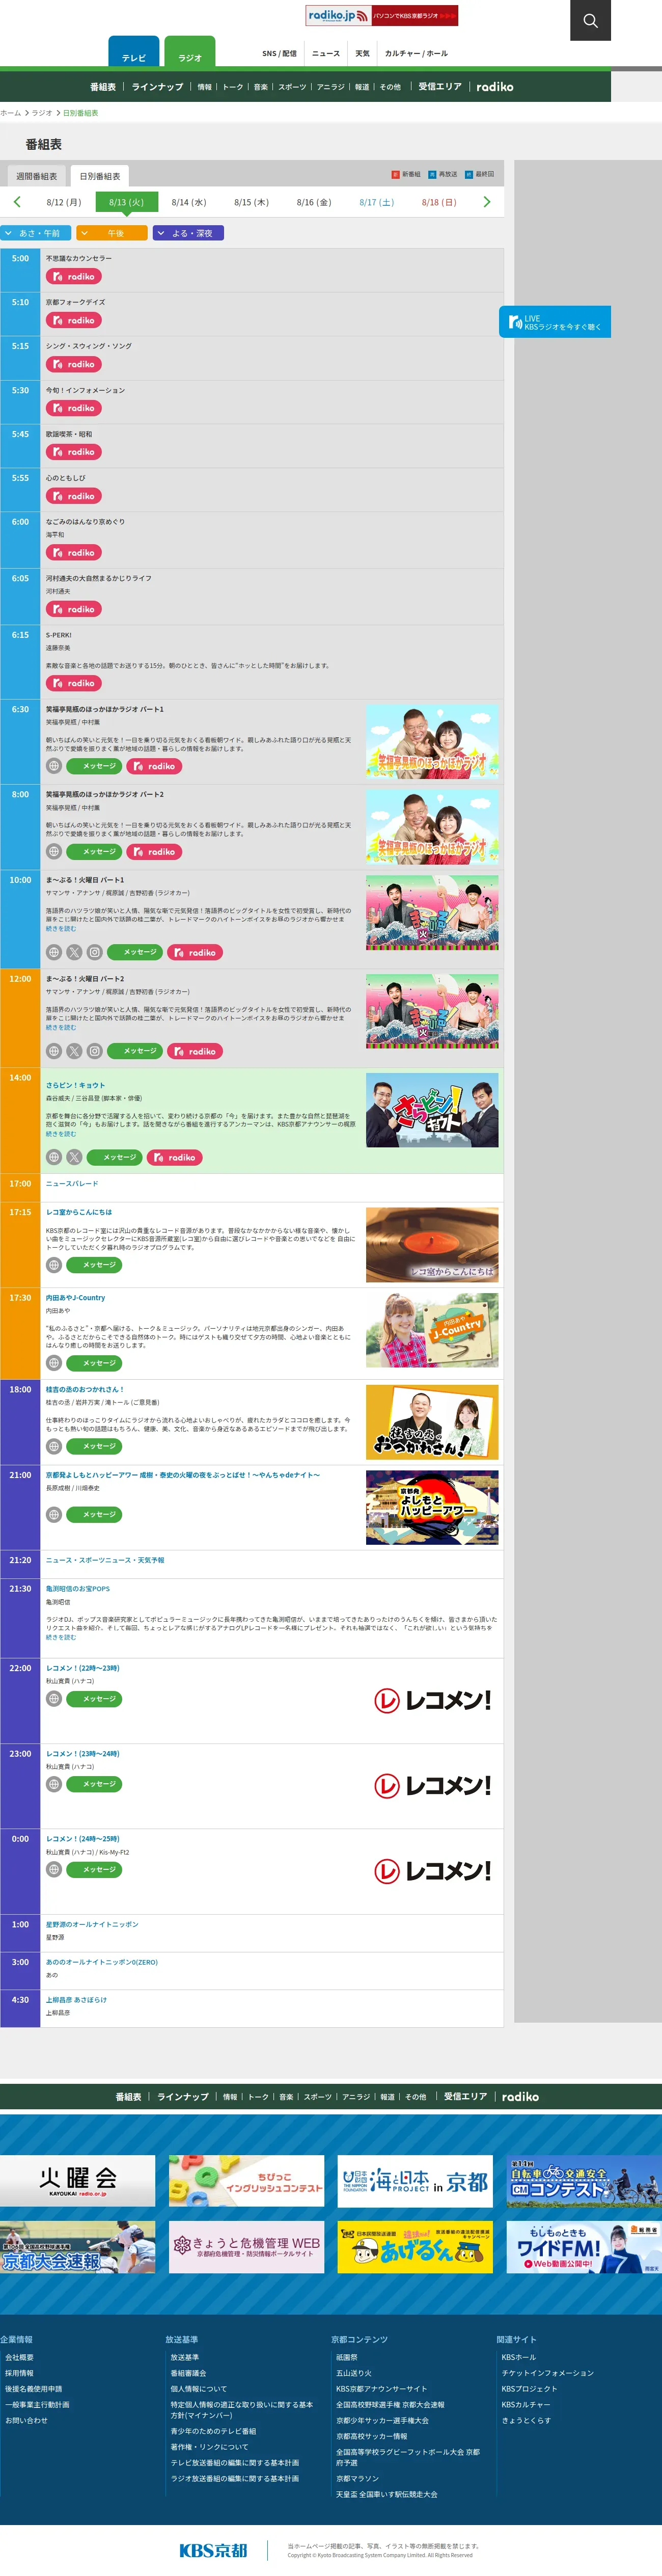Viewport: 662px width, 2576px height.
Task: Jump to the よる・深夜 section
Action: click(x=188, y=233)
